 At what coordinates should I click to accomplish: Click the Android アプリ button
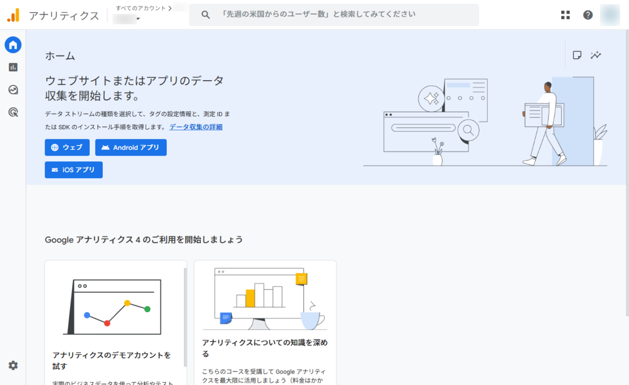point(131,148)
